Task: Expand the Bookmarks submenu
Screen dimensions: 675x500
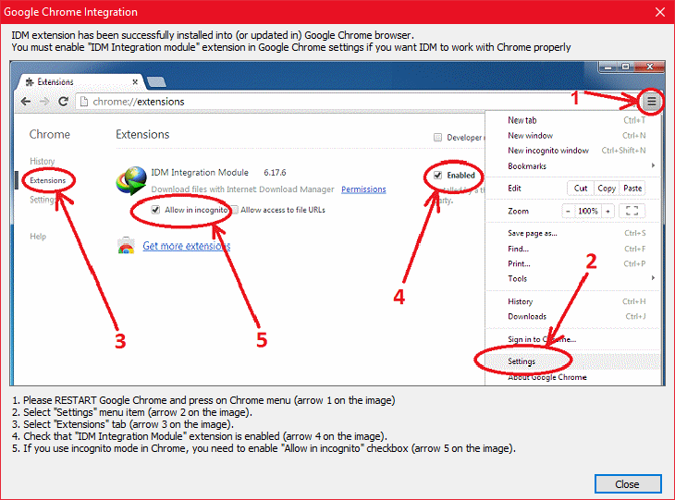Action: (572, 166)
